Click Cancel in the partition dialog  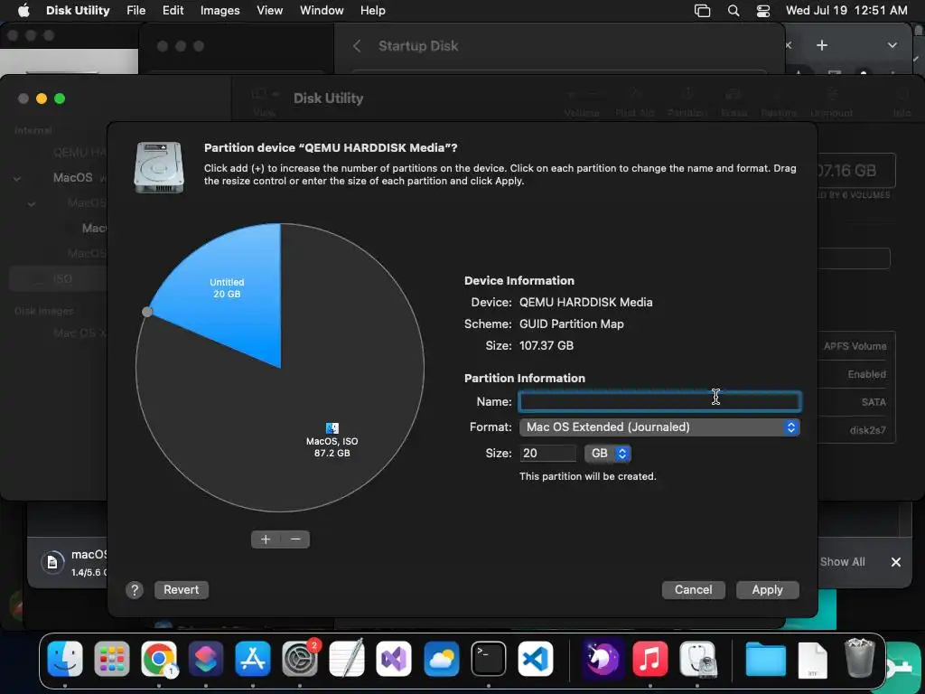pyautogui.click(x=693, y=589)
